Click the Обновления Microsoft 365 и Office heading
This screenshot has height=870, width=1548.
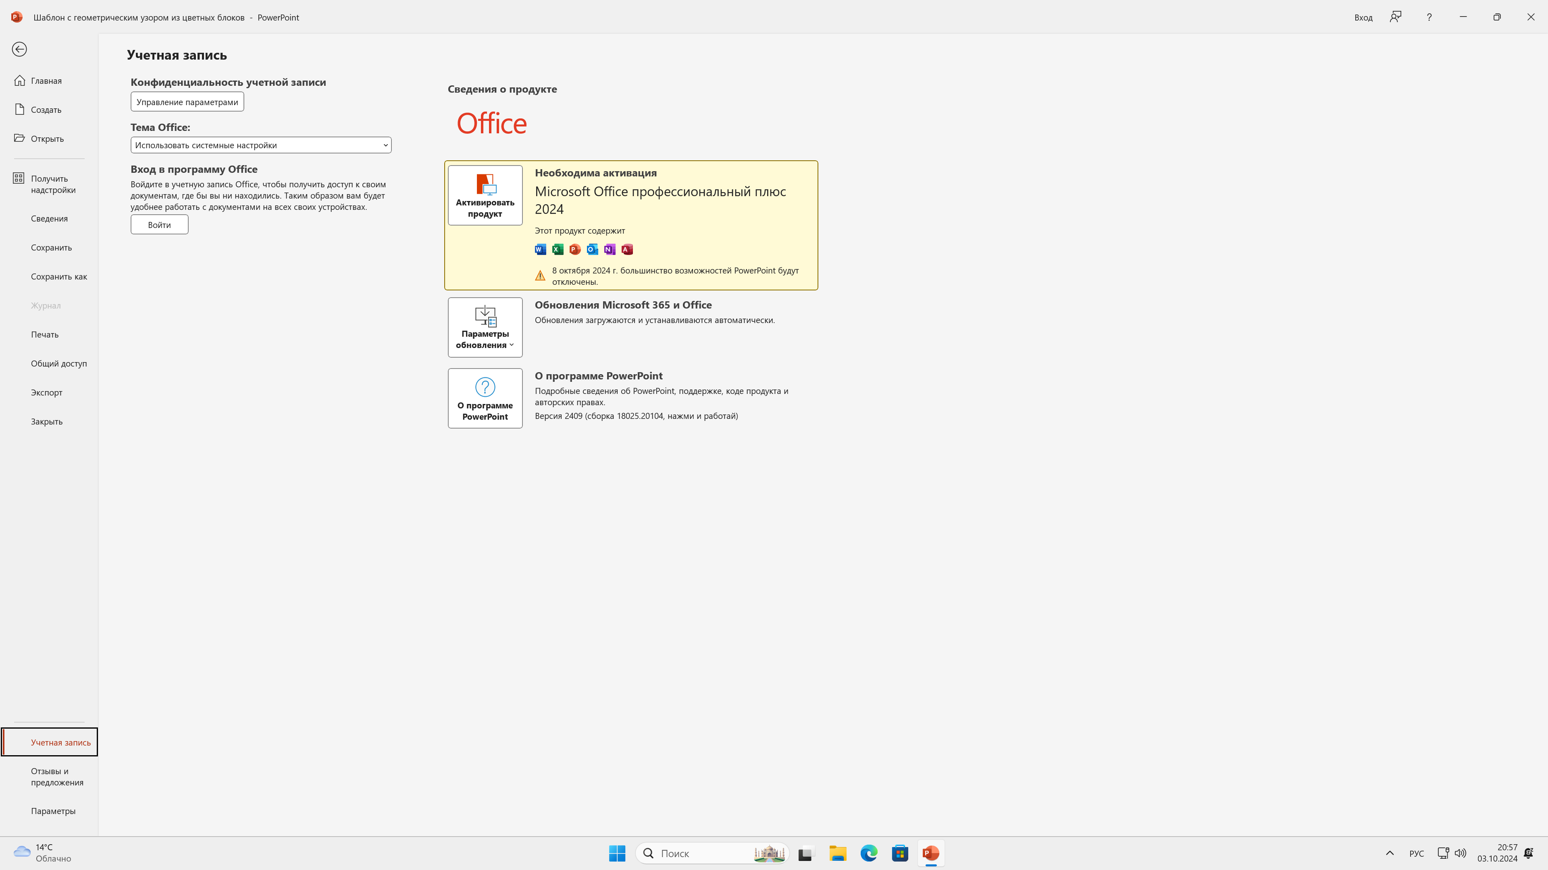point(623,305)
